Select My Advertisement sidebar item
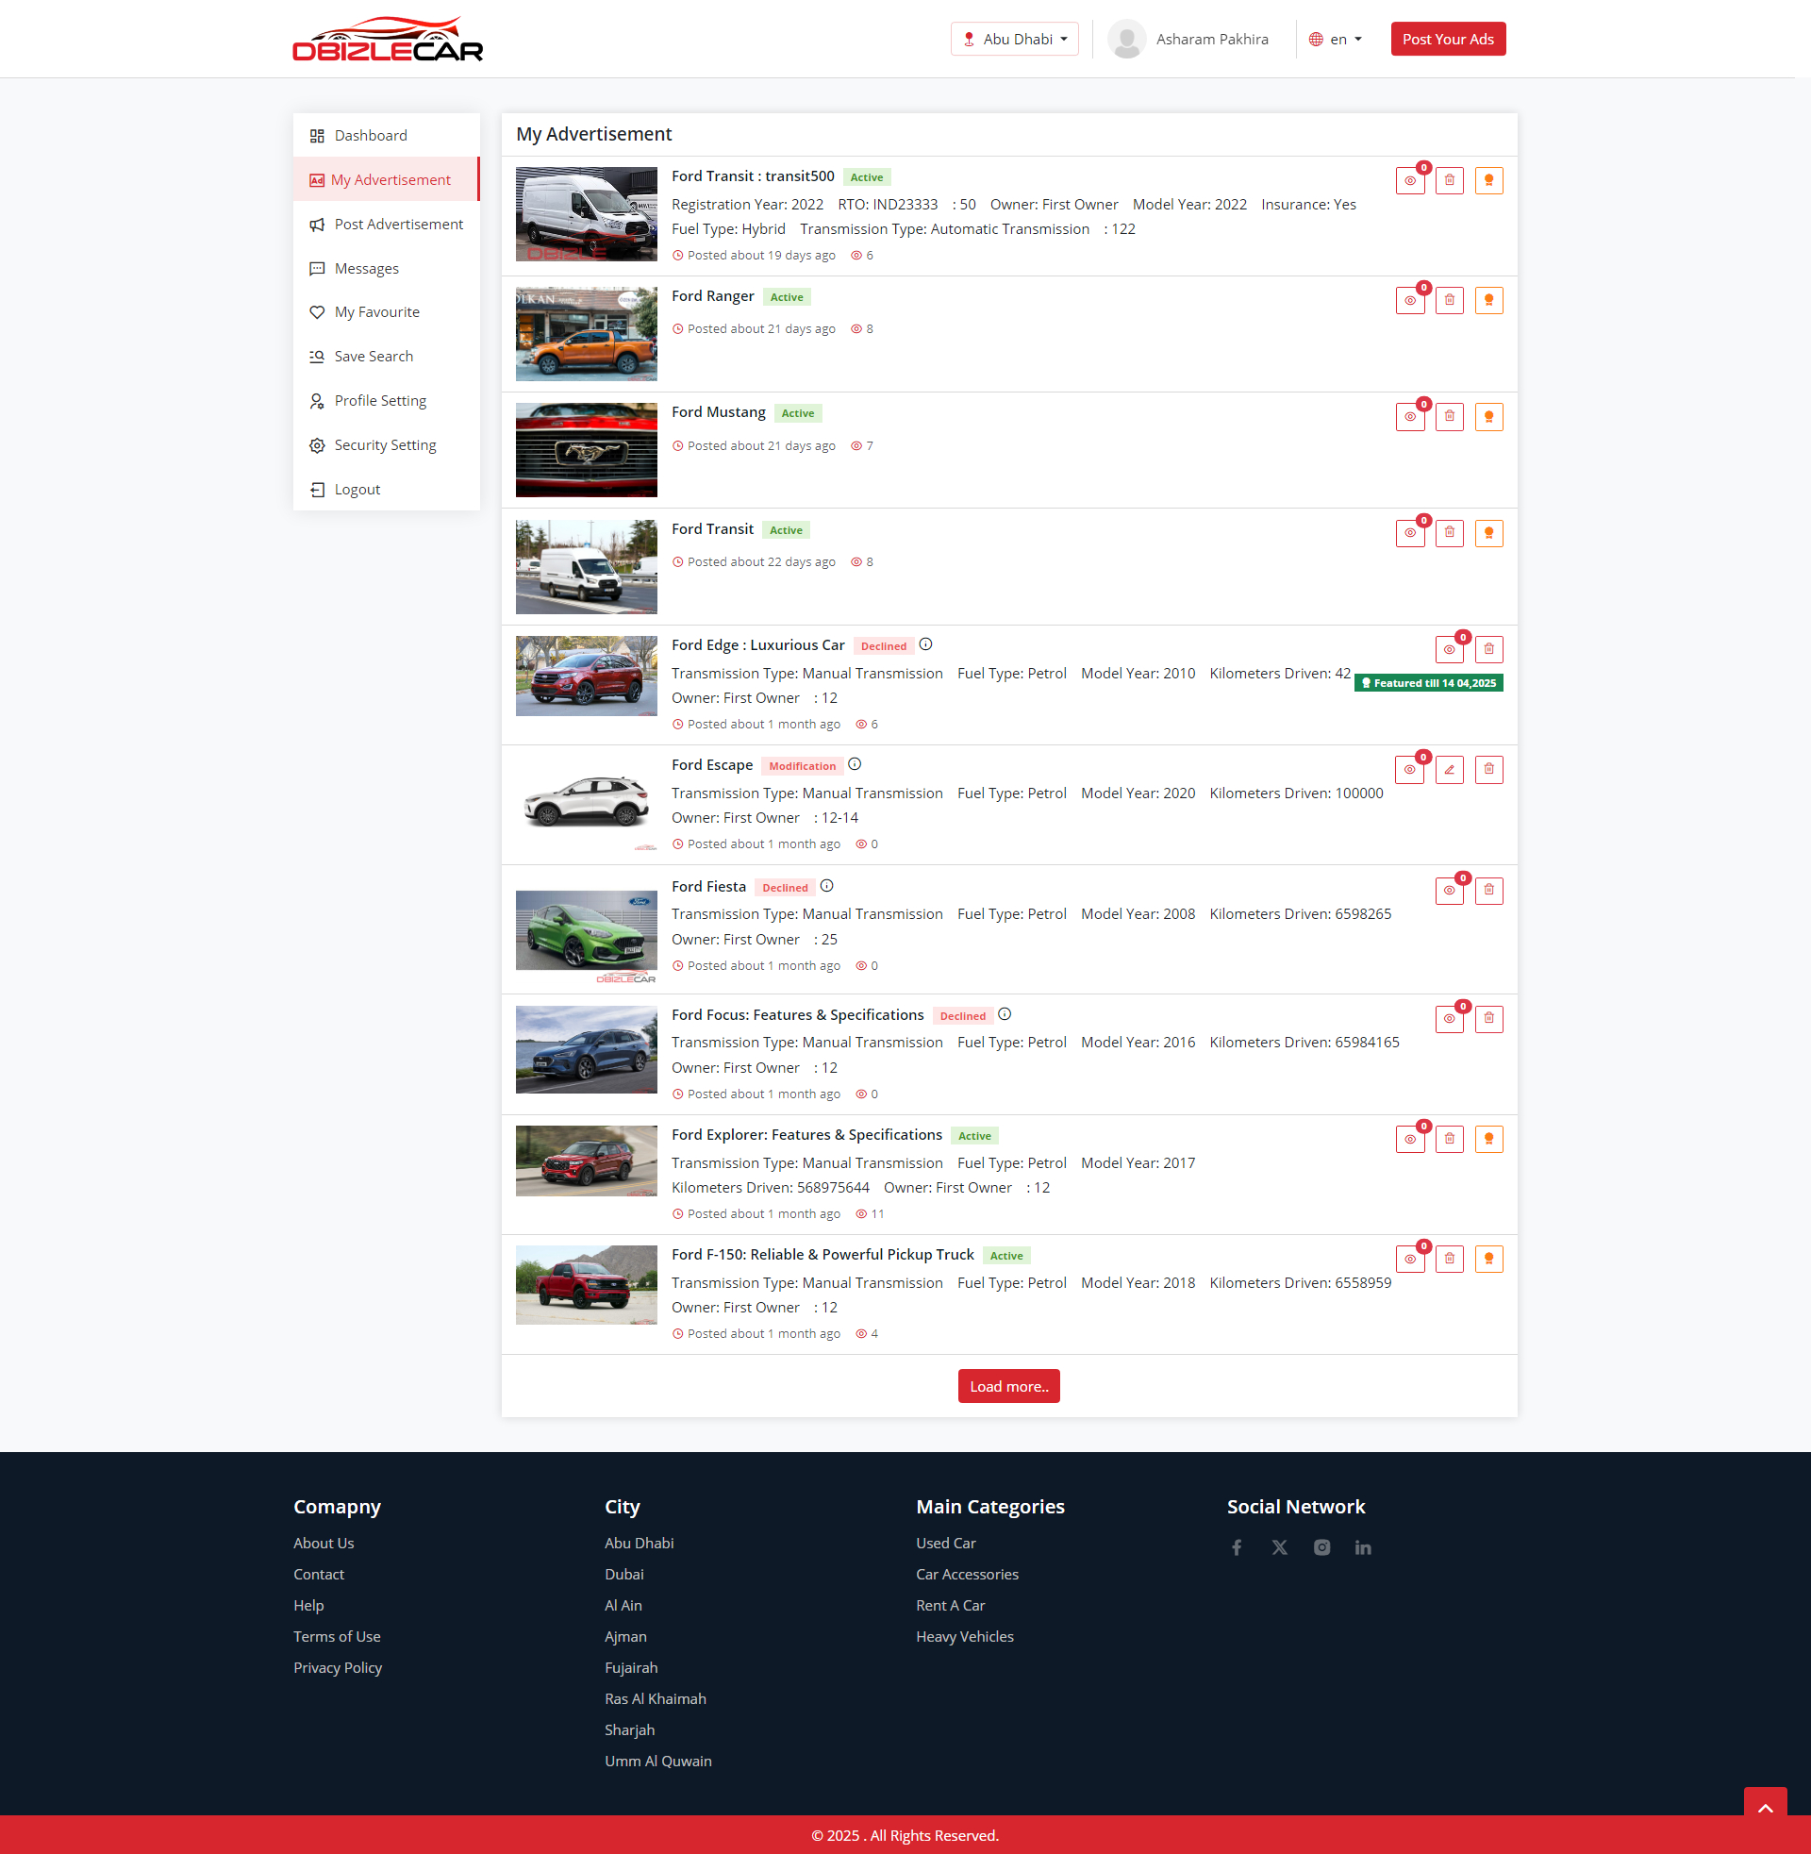This screenshot has height=1854, width=1811. coord(386,180)
